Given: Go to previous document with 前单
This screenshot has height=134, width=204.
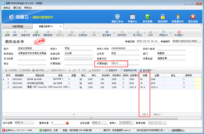Looking at the screenshot, I should pyautogui.click(x=8, y=33).
